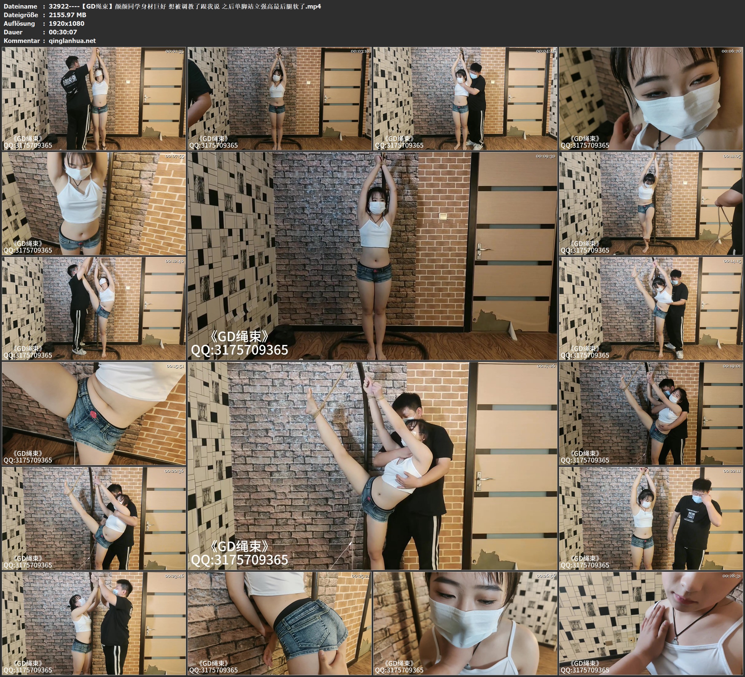745x677 pixels.
Task: Open the large frame at 00:09:30
Action: (x=372, y=256)
